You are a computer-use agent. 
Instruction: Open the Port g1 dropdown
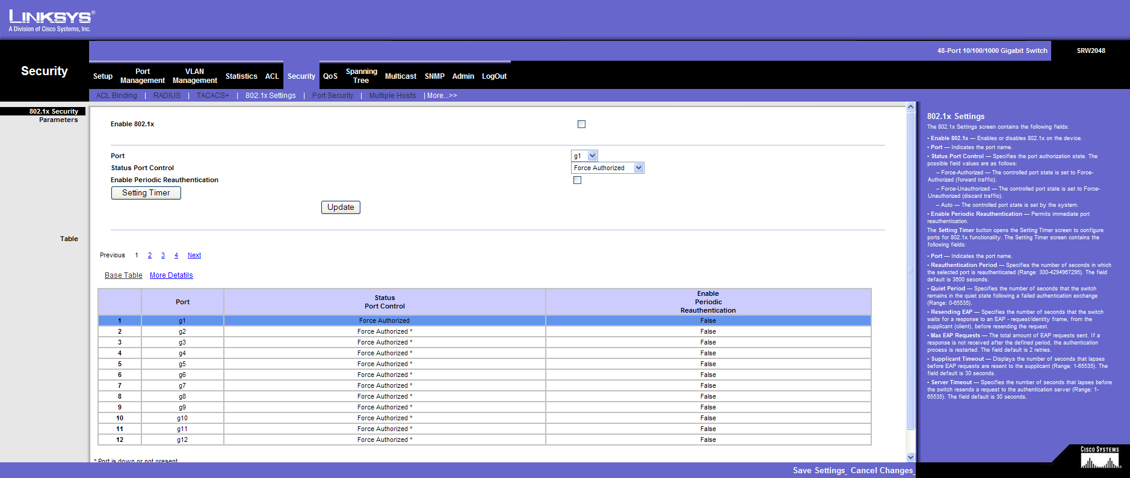(x=584, y=156)
